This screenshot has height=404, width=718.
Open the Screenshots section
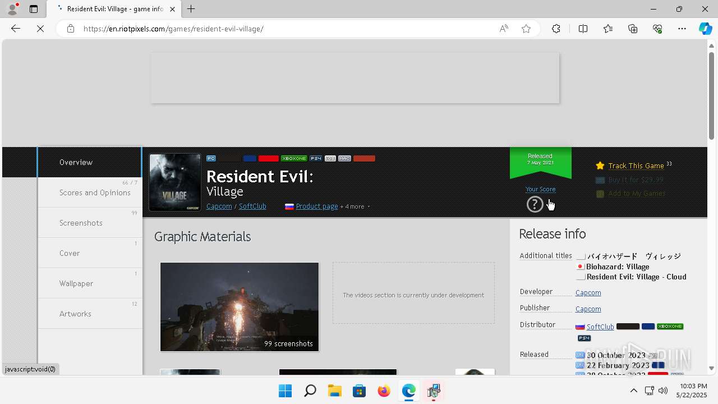90,223
